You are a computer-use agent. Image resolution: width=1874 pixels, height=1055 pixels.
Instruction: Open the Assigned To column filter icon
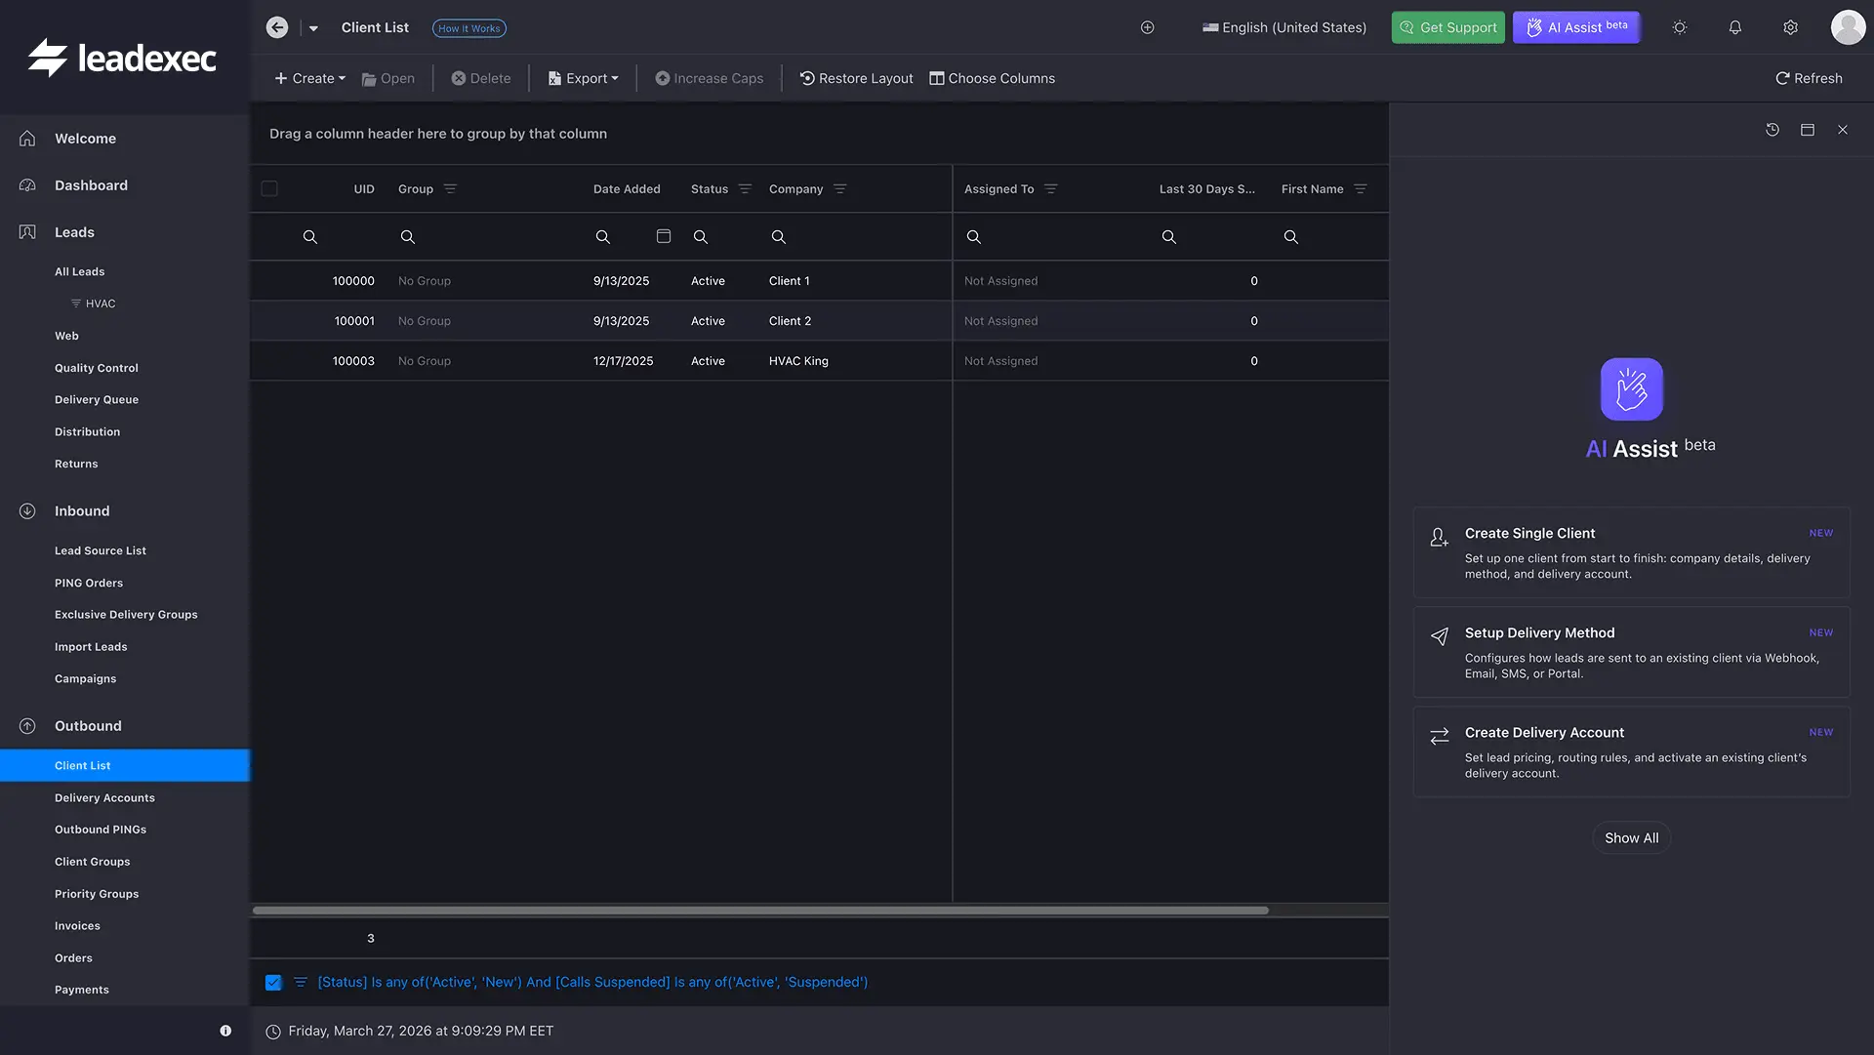coord(1050,188)
